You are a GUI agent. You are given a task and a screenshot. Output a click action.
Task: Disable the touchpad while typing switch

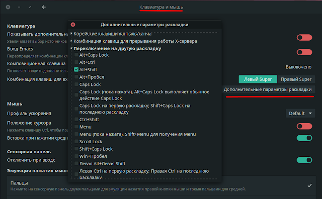click(304, 160)
